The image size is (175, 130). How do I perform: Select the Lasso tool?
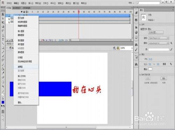pyautogui.click(x=3, y=30)
